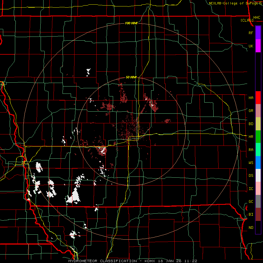This screenshot has width=263, height=263.
Task: Click the HYDROMETEOR CLASSIFICATION title text
Action: click(x=103, y=261)
